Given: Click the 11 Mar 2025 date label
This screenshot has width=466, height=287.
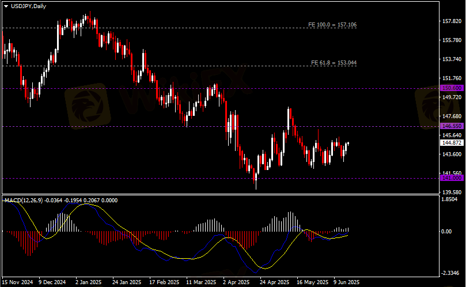Looking at the screenshot, I should pos(201,282).
